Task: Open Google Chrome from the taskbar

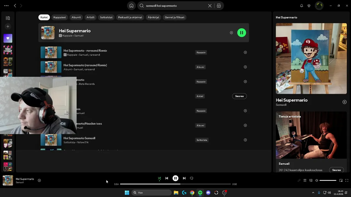Action: (x=192, y=193)
